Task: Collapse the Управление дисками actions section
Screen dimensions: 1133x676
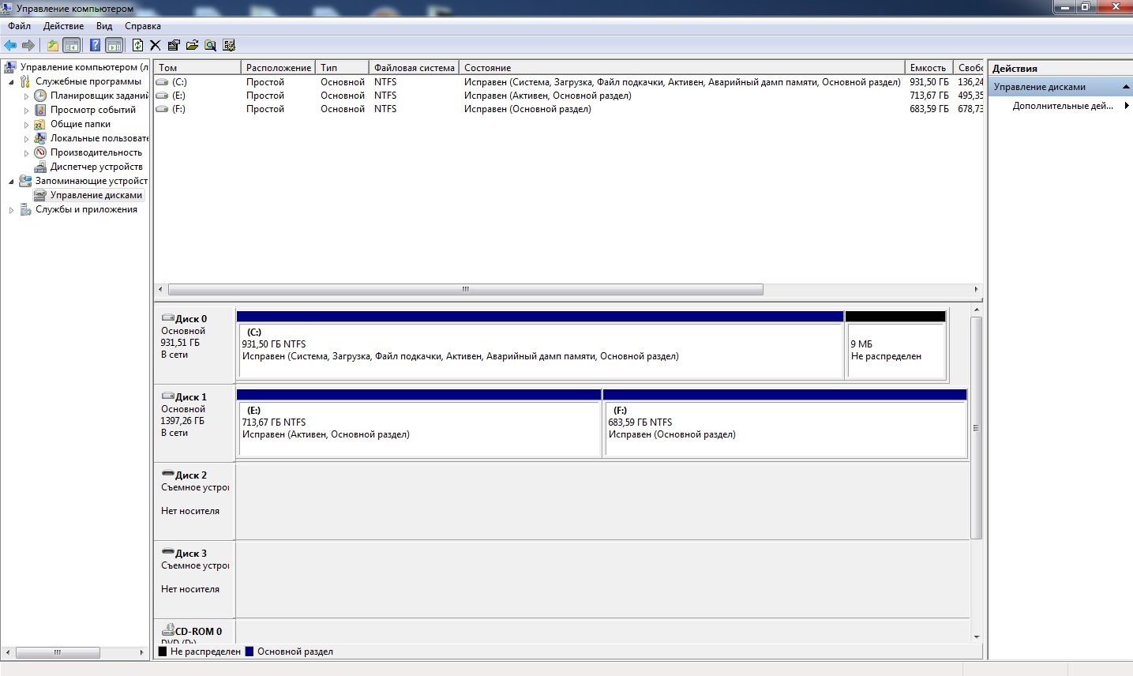Action: click(x=1126, y=87)
